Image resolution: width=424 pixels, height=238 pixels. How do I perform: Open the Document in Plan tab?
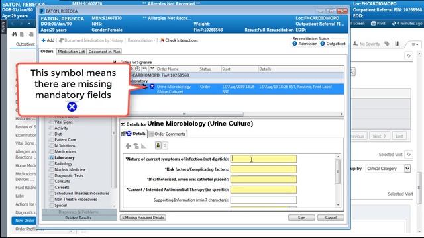pyautogui.click(x=105, y=52)
